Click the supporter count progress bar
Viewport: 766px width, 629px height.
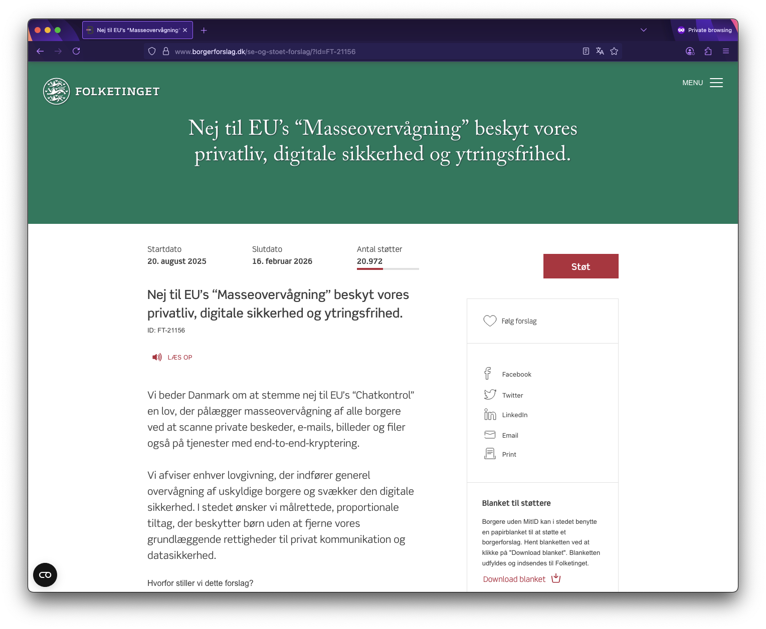[388, 269]
